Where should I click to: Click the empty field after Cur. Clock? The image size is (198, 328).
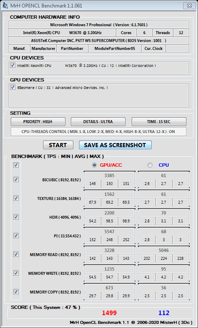[x=177, y=49]
